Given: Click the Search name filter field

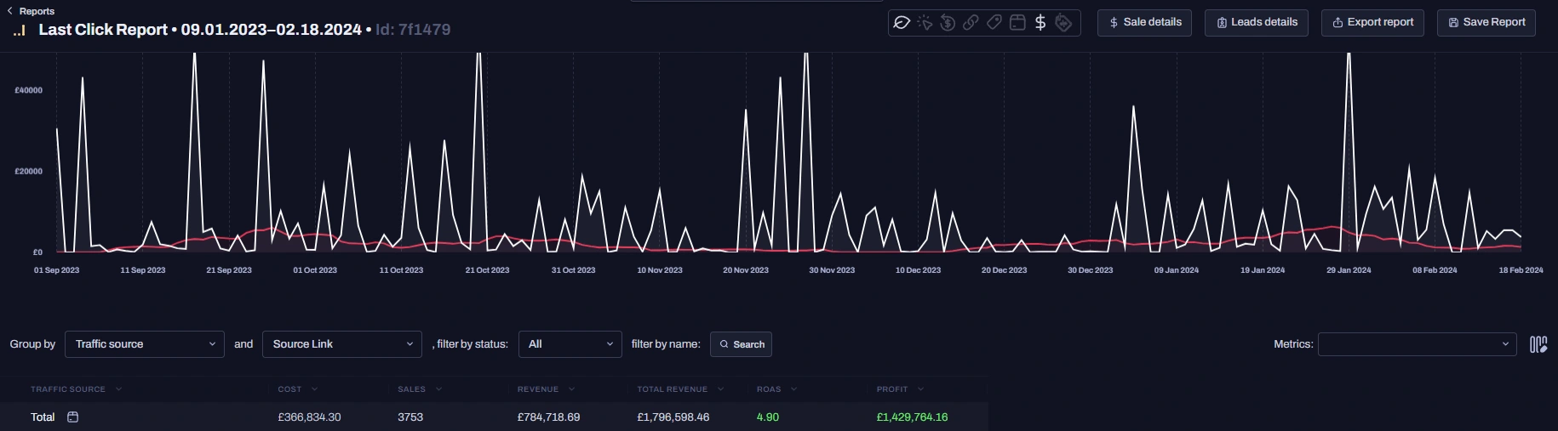Looking at the screenshot, I should [x=741, y=344].
